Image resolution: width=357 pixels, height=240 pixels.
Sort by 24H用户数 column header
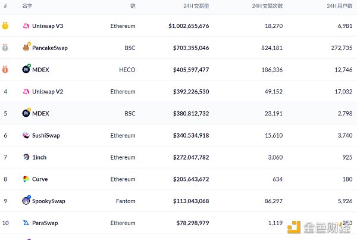tap(340, 5)
